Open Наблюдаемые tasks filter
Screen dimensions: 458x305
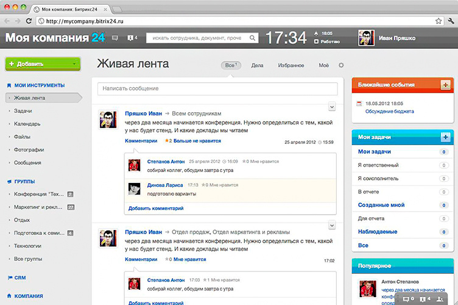pos(378,232)
